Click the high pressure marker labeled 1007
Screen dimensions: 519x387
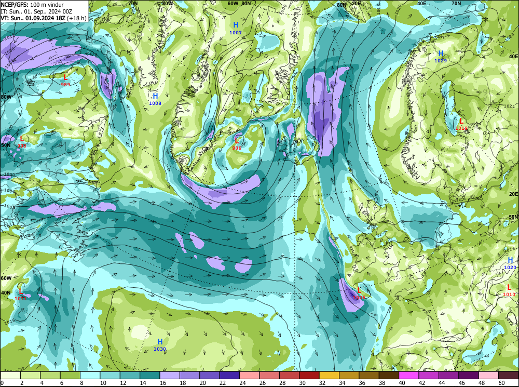coord(236,28)
